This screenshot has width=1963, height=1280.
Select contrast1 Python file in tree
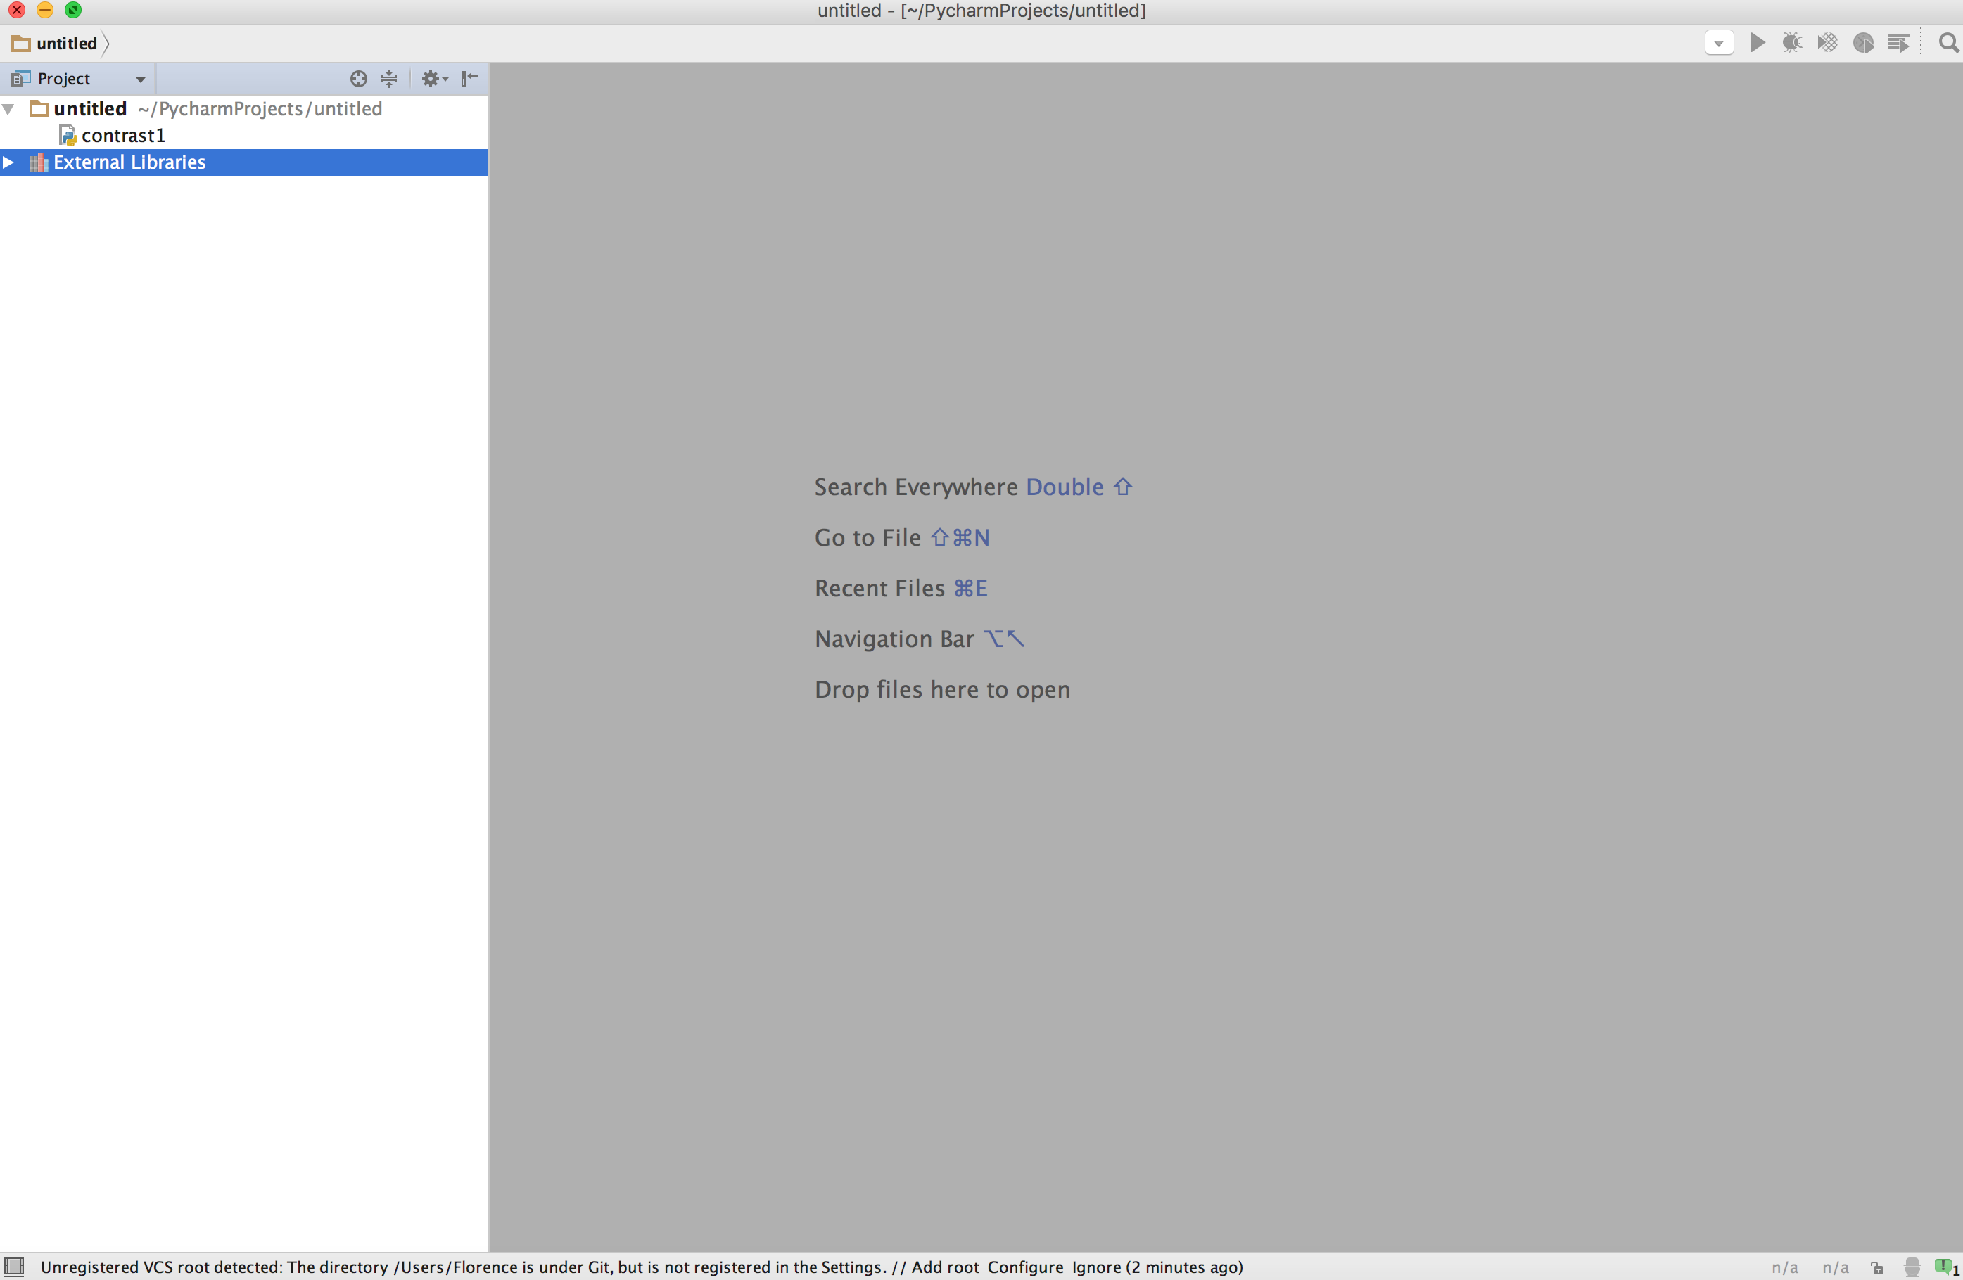point(122,135)
